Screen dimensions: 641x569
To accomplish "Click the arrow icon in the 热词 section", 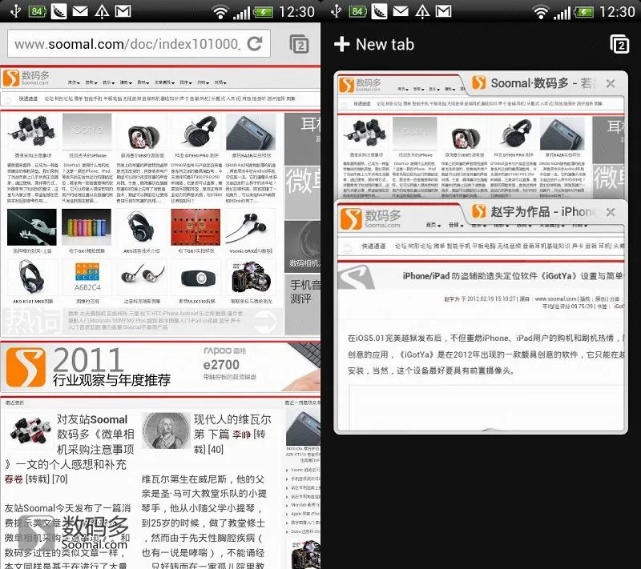I will [266, 321].
